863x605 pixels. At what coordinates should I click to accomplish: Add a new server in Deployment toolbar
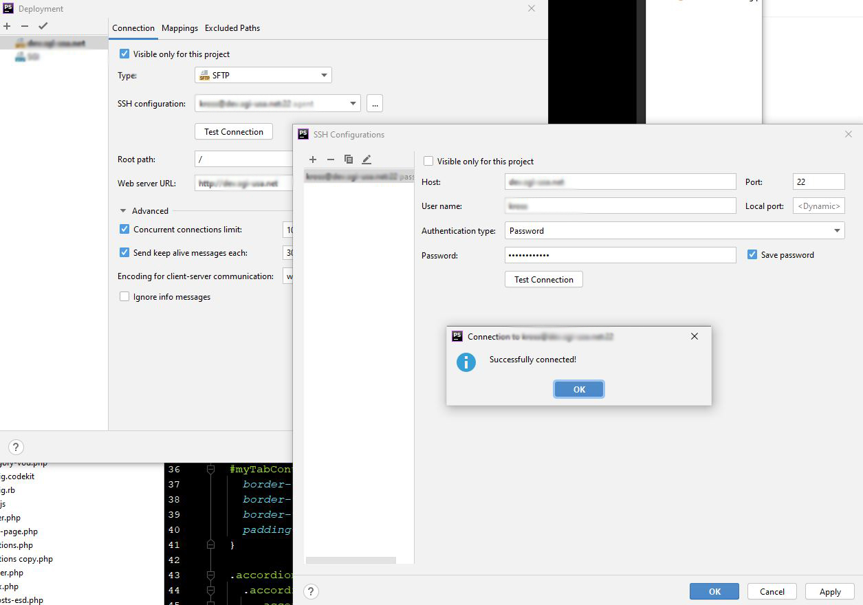pyautogui.click(x=7, y=26)
